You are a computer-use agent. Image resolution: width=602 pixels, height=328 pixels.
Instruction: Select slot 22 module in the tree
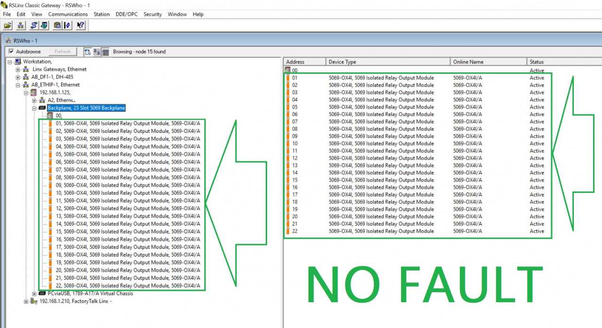(127, 286)
